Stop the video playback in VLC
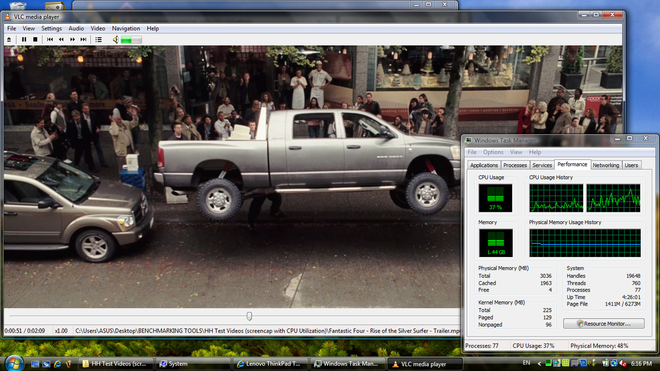 pyautogui.click(x=36, y=40)
